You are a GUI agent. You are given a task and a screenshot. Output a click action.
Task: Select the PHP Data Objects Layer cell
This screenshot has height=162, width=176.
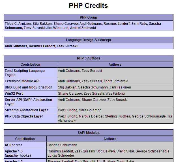click(31, 118)
